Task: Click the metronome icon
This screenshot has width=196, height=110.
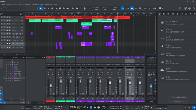Action: (151, 108)
